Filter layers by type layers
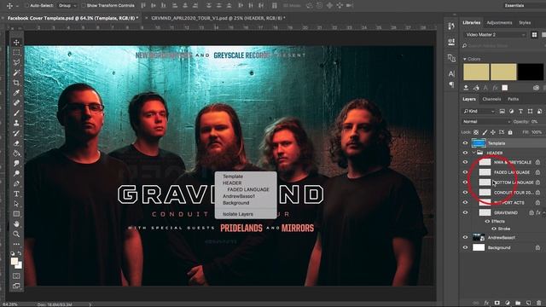Viewport: 546px width, 307px height. coord(520,112)
